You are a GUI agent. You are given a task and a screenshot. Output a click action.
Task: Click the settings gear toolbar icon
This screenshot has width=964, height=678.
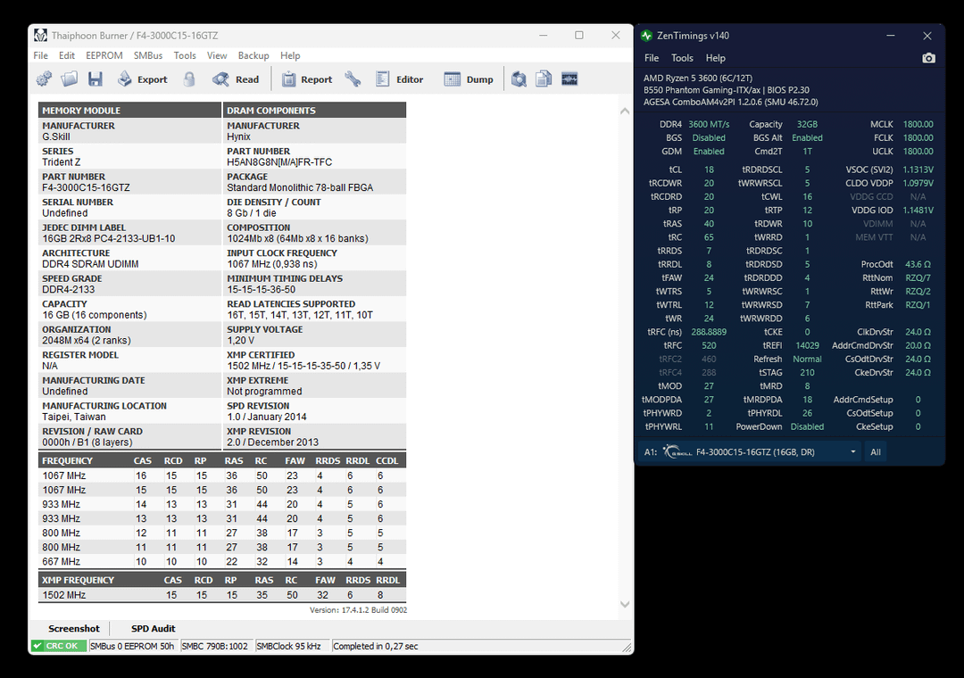45,79
